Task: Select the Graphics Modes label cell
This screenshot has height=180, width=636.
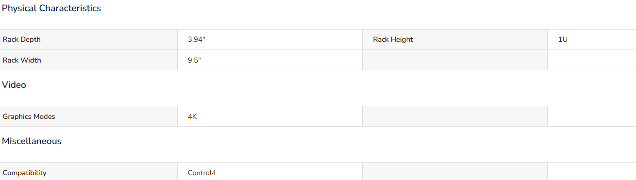Action: coord(89,116)
